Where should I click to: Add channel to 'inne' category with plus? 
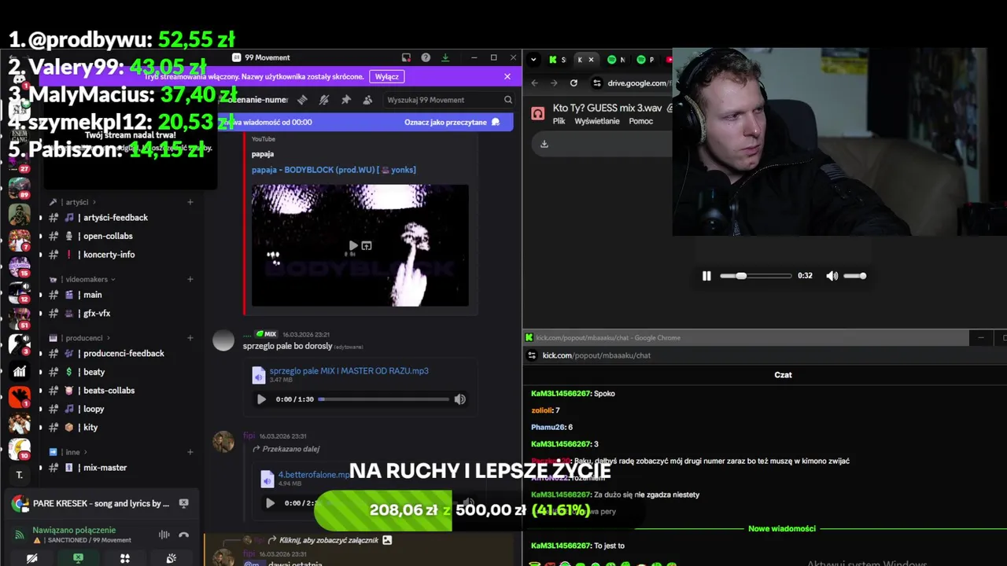[190, 452]
